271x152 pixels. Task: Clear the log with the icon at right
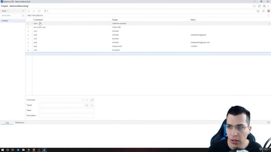(x=268, y=122)
